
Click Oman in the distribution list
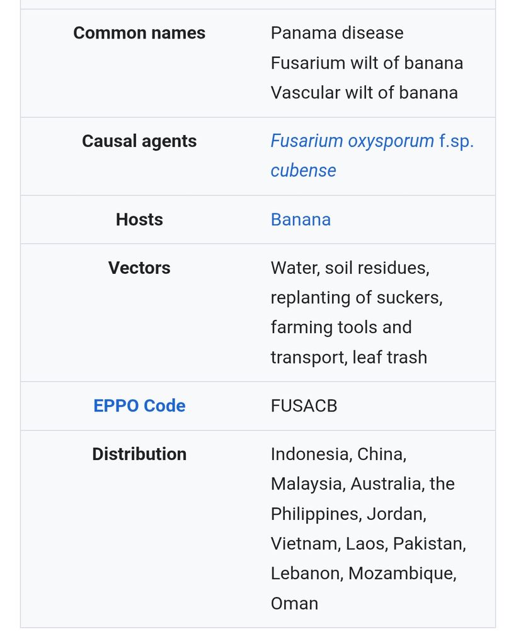pos(295,604)
